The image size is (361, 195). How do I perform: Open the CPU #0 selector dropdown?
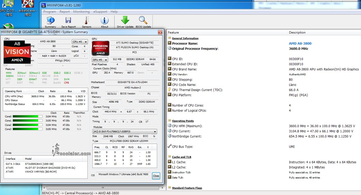point(80,42)
